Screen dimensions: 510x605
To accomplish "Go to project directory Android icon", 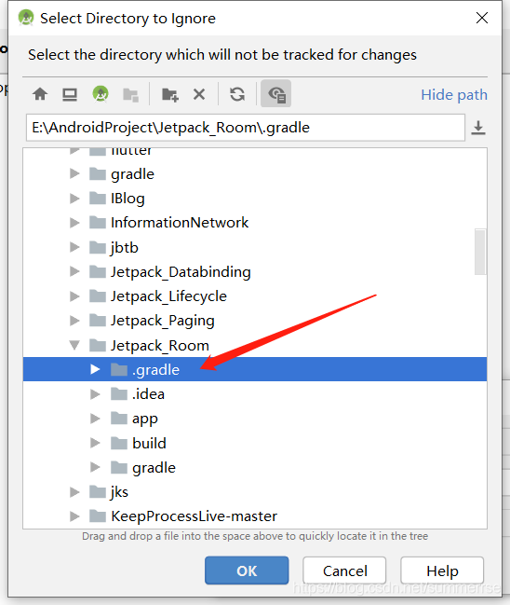I will click(101, 94).
